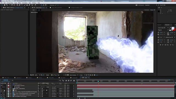Select the Roto Brush tool

(x=32, y=5)
